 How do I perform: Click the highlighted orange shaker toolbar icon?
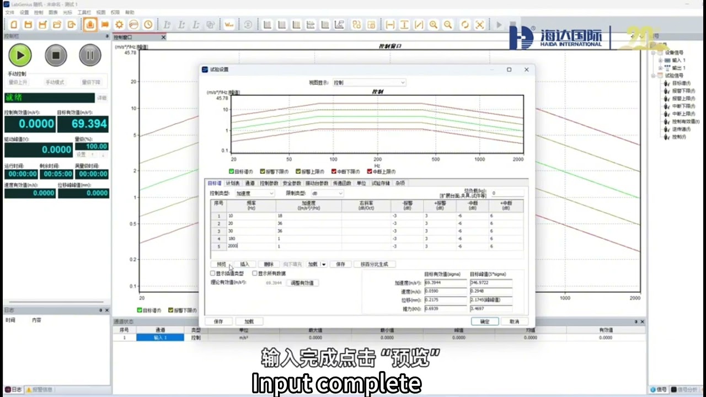pyautogui.click(x=90, y=25)
